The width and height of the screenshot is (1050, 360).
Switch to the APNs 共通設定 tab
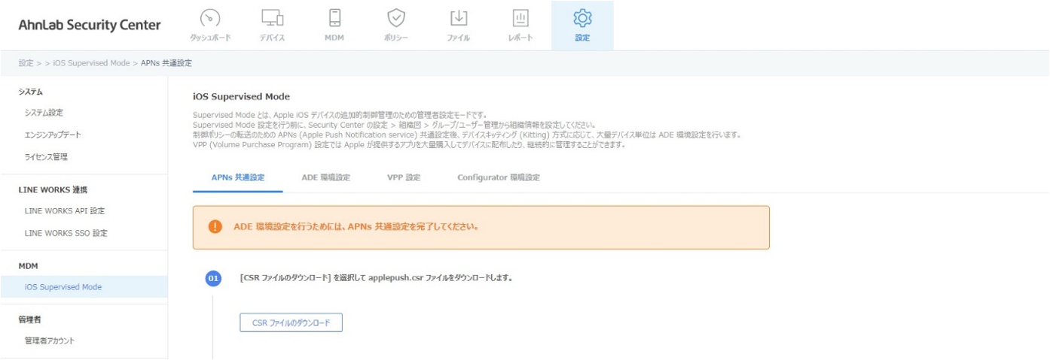[x=238, y=177]
